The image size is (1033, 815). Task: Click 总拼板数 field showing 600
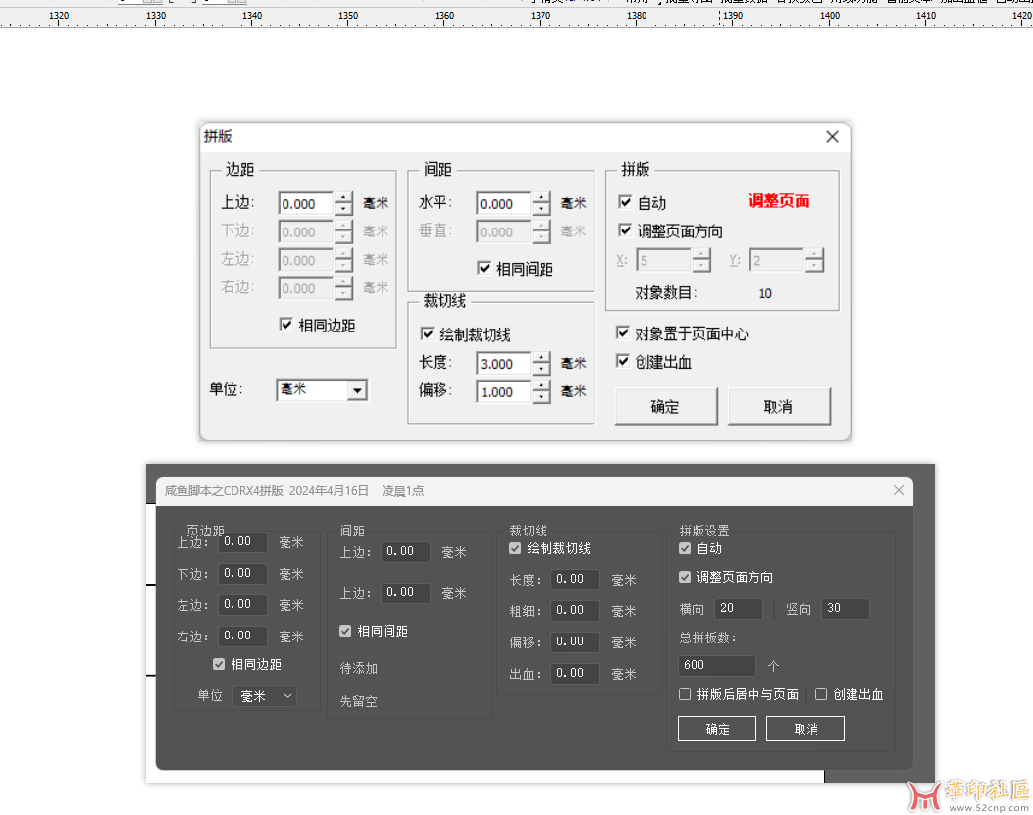716,665
